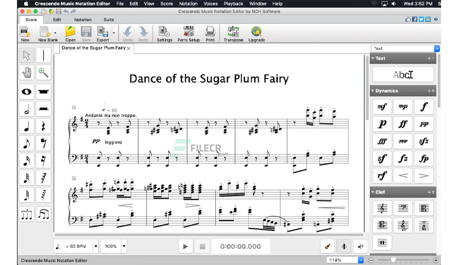Open the Export dropdown arrow

click(x=113, y=33)
